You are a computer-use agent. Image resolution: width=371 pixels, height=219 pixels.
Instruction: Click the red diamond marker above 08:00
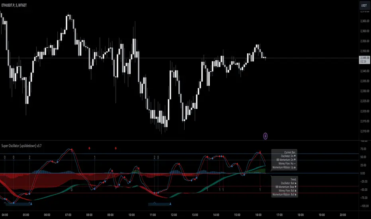coord(89,148)
